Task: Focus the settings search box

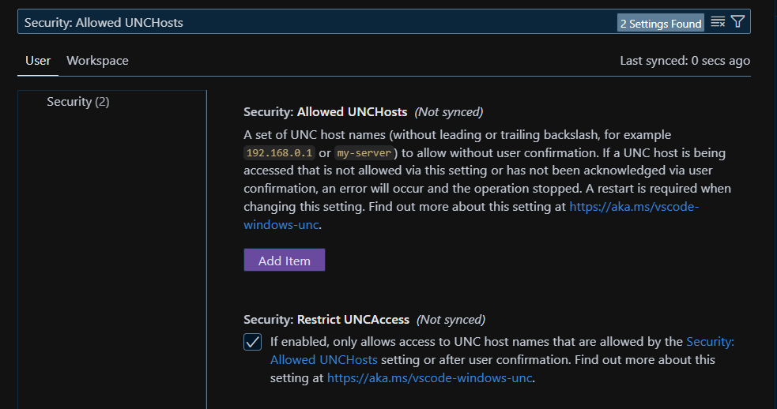Action: 316,22
